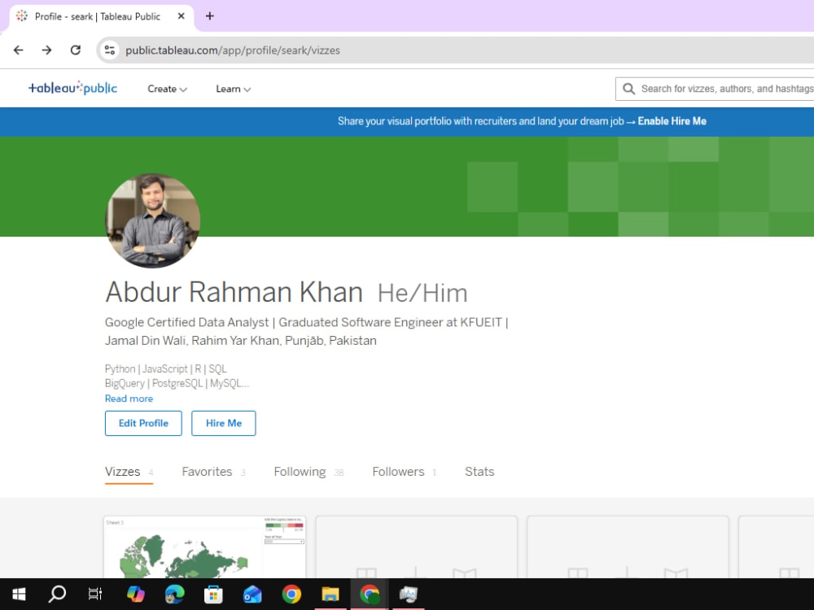814x610 pixels.
Task: Open the profile photo of Abdur Rahman Khan
Action: pos(153,220)
